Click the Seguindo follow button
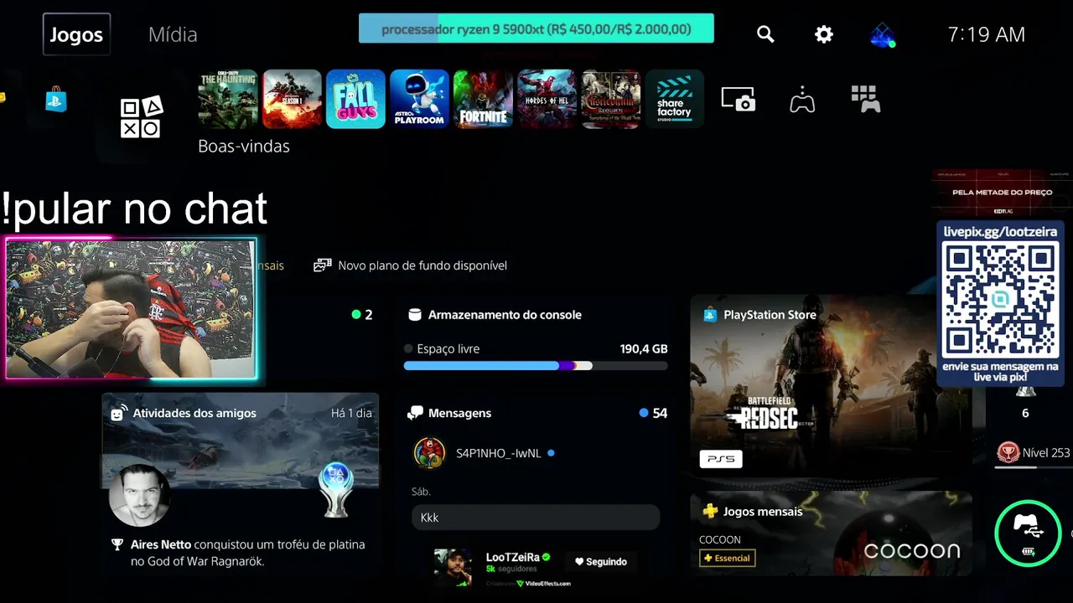This screenshot has height=603, width=1073. [600, 562]
